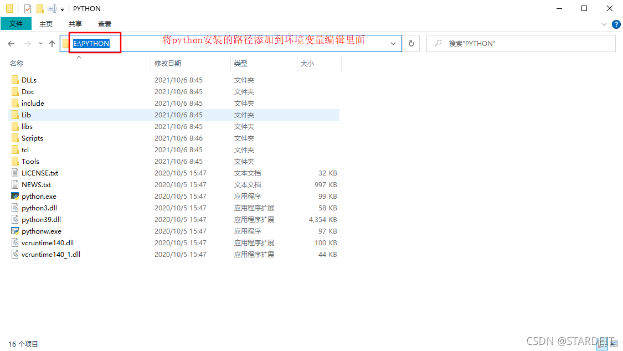Go forward with the right arrow
This screenshot has width=623, height=351.
(x=28, y=44)
